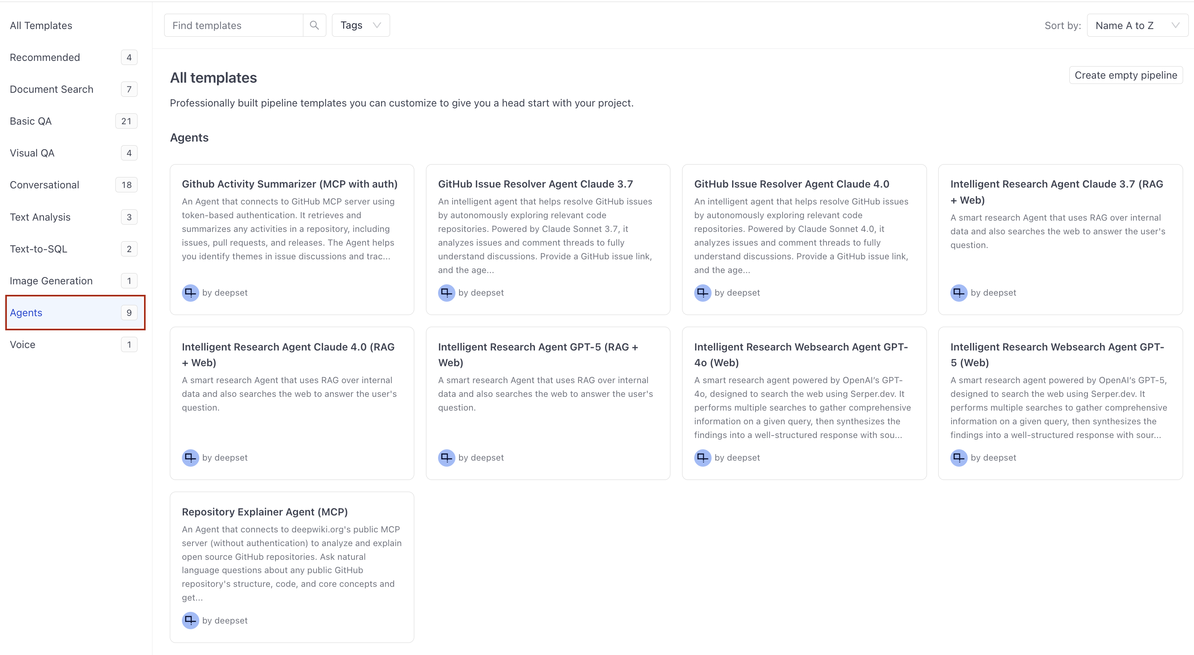Switch to the Conversational category
The height and width of the screenshot is (655, 1194).
tap(44, 184)
